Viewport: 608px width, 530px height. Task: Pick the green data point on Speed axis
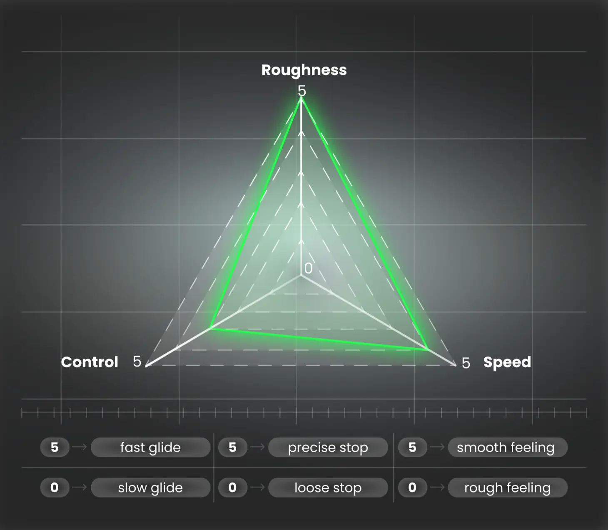(x=428, y=349)
